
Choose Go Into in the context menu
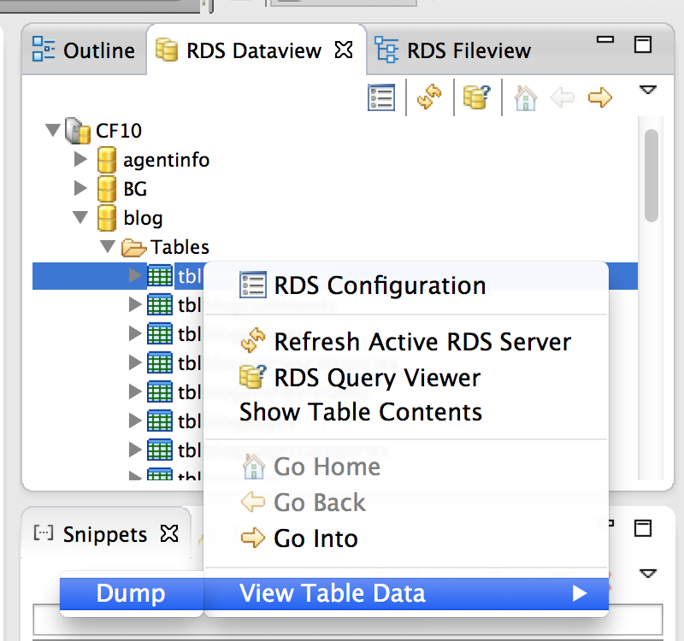coord(406,538)
